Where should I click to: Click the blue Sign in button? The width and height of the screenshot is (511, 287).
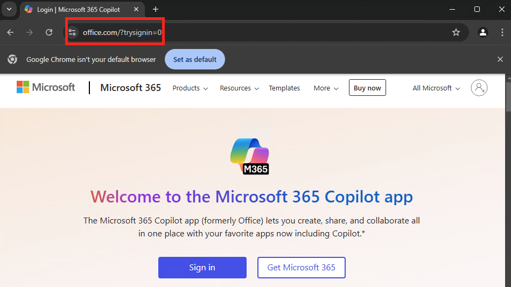202,268
